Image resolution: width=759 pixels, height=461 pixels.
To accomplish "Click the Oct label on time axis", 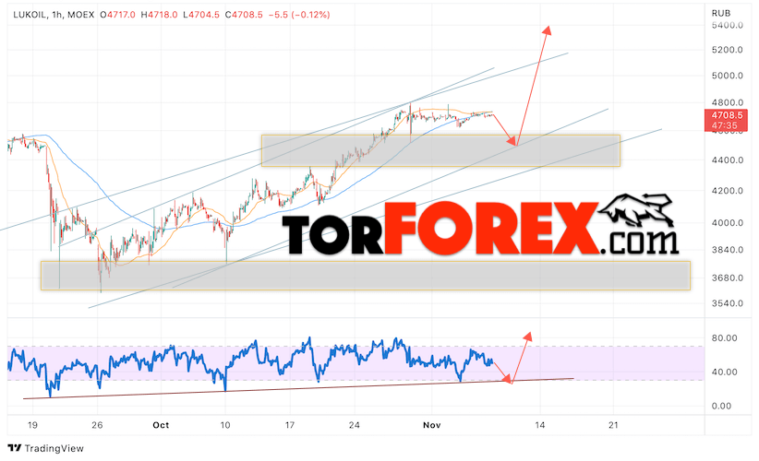I will pos(161,425).
